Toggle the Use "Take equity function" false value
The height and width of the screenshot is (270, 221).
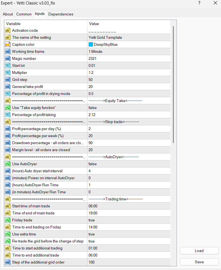[93, 108]
